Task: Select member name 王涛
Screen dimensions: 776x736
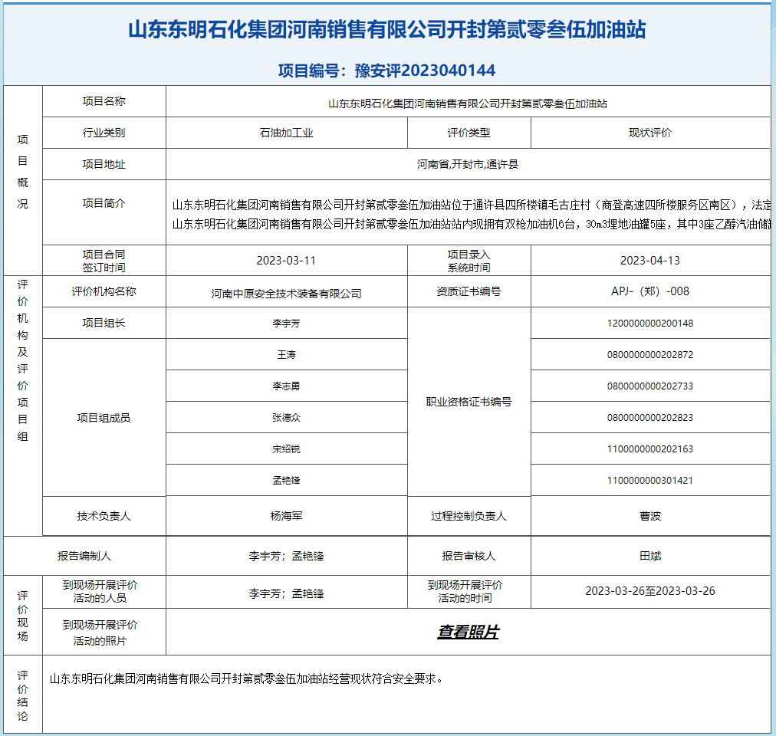Action: 286,354
